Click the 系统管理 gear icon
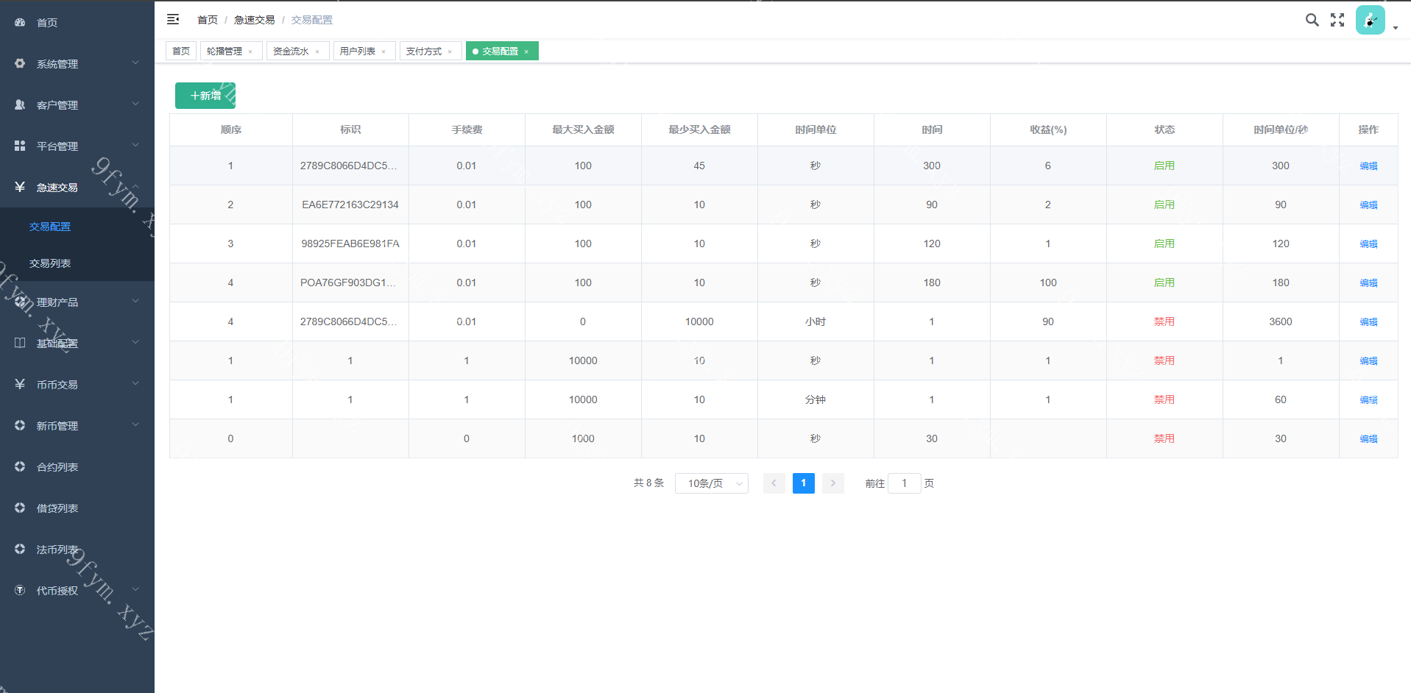This screenshot has width=1411, height=693. click(20, 63)
